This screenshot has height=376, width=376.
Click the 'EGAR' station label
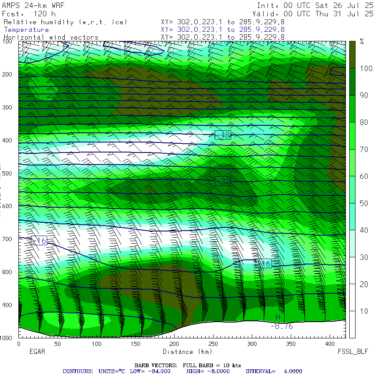(x=37, y=352)
